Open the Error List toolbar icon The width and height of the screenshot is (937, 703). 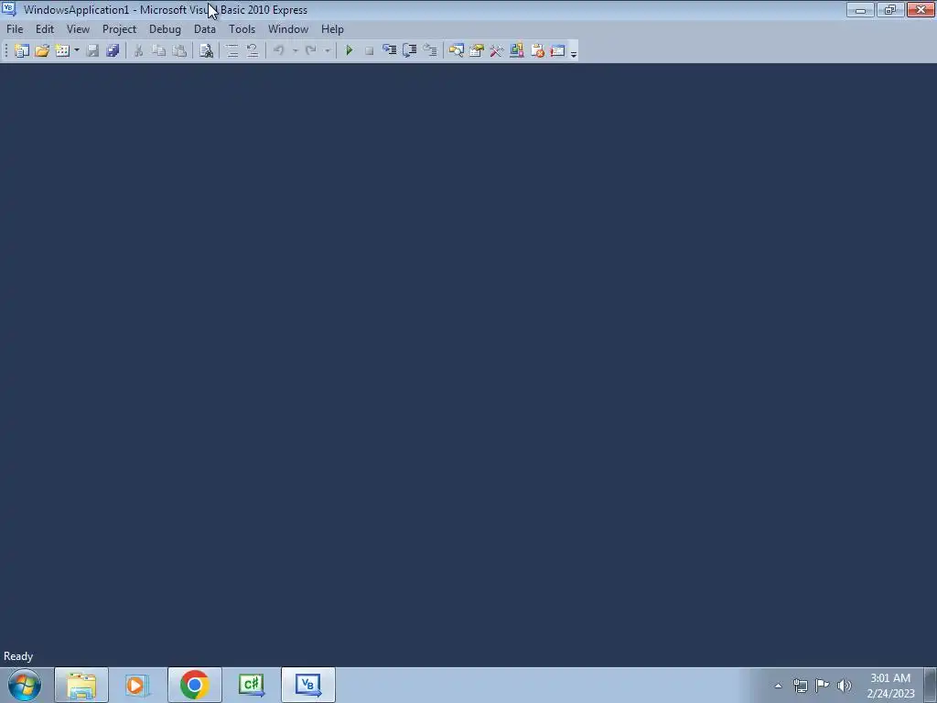537,51
